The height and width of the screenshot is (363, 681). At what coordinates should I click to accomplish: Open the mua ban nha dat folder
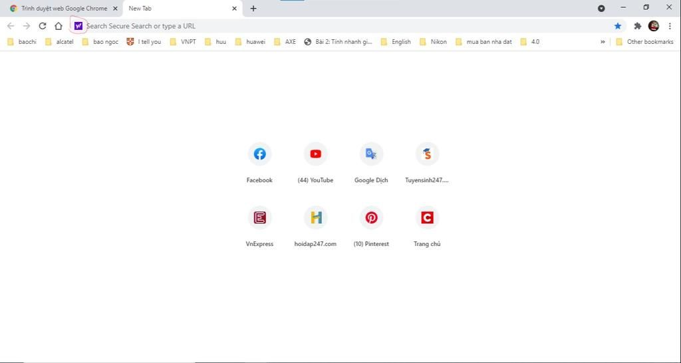(483, 42)
